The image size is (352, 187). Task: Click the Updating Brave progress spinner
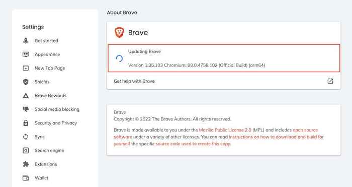pos(119,58)
